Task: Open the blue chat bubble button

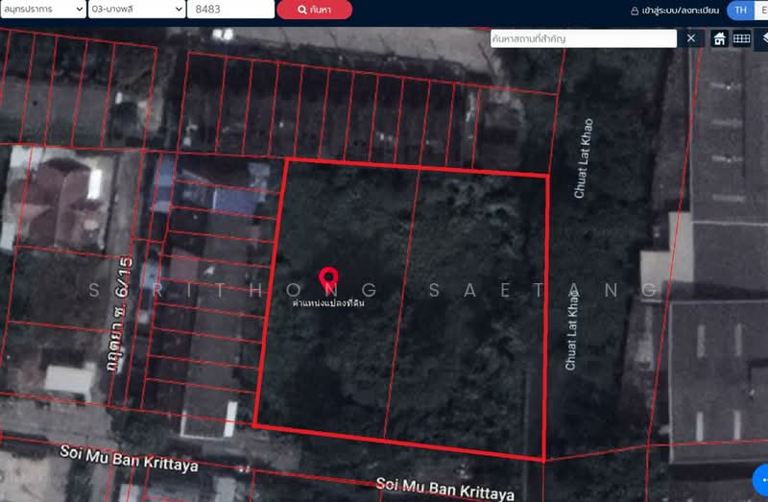Action: [x=761, y=476]
